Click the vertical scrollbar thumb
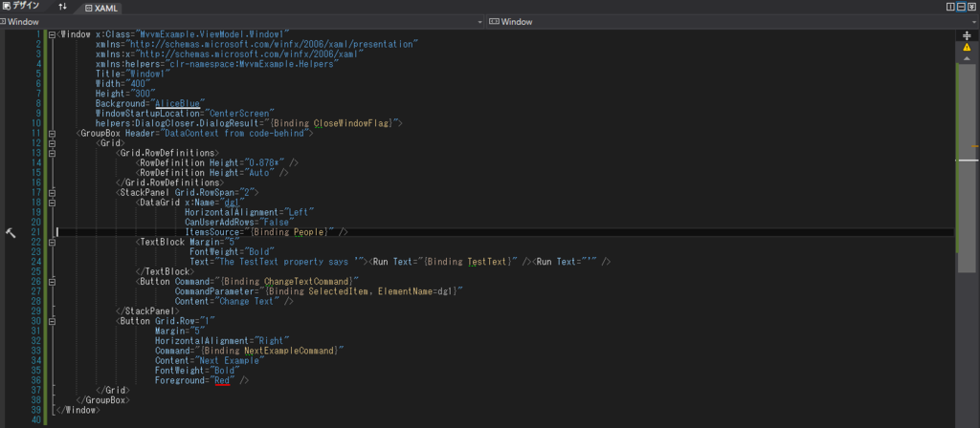Viewport: 980px width, 428px height. click(x=967, y=167)
